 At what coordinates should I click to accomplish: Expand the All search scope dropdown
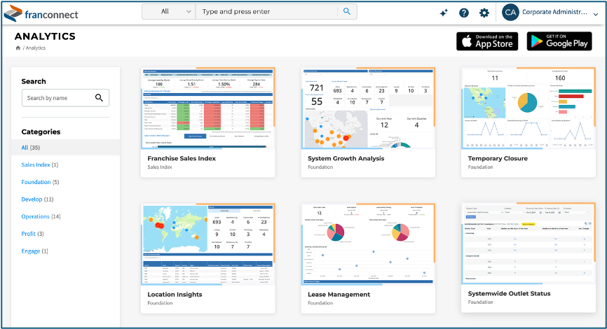click(168, 12)
